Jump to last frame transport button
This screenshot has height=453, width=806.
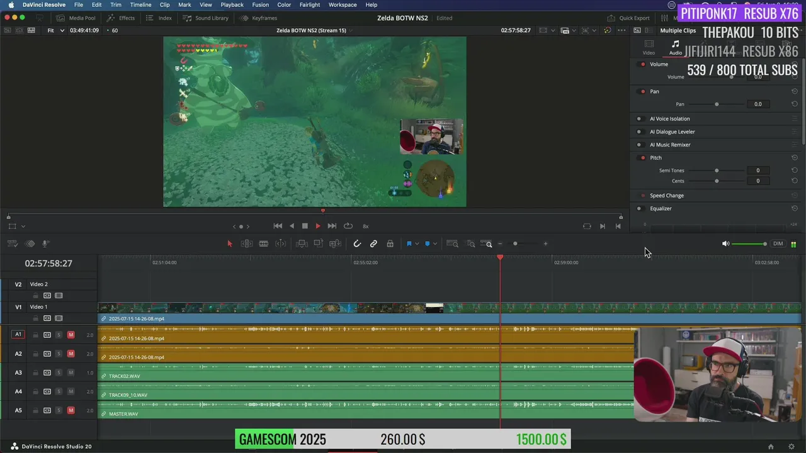[332, 226]
